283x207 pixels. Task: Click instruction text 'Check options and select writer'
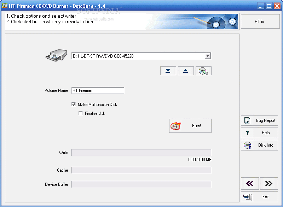(44, 16)
